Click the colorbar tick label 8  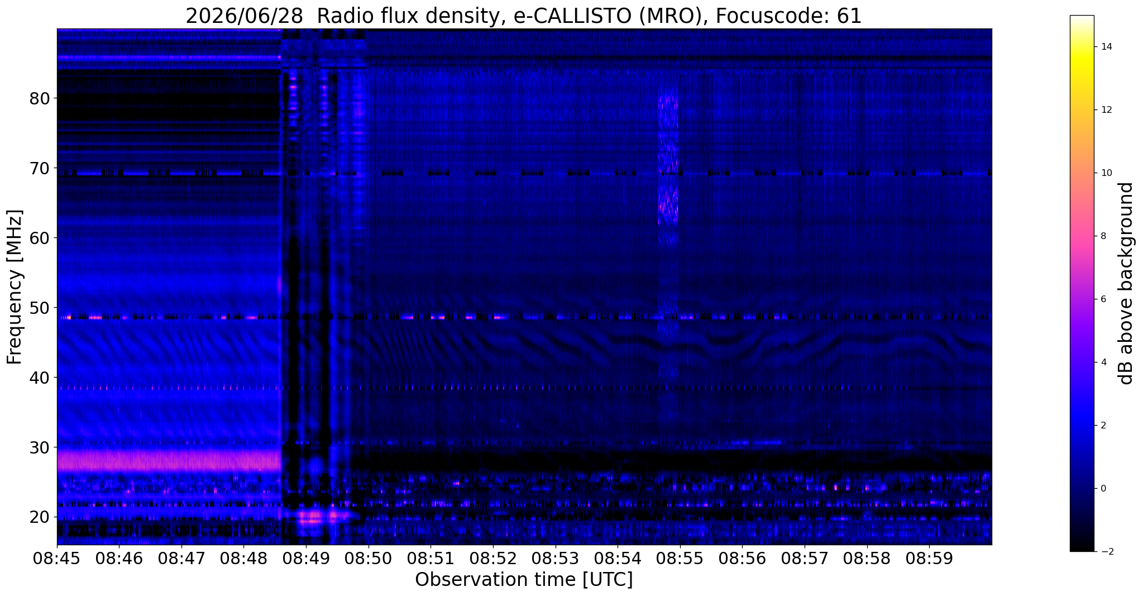[1102, 236]
